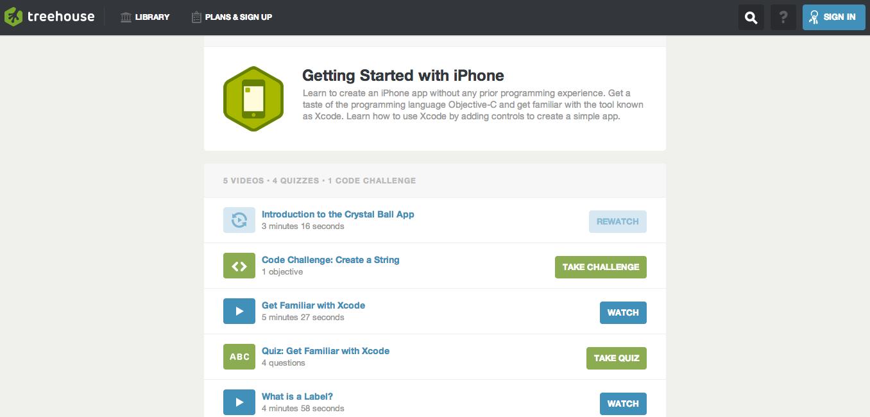The height and width of the screenshot is (417, 870).
Task: Click the Sign In button
Action: (x=834, y=17)
